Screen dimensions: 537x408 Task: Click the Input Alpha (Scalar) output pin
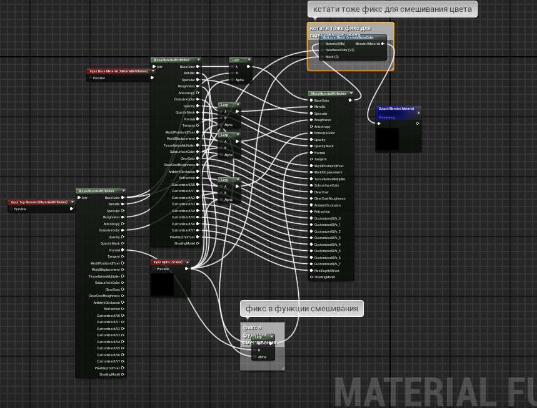[x=186, y=269]
